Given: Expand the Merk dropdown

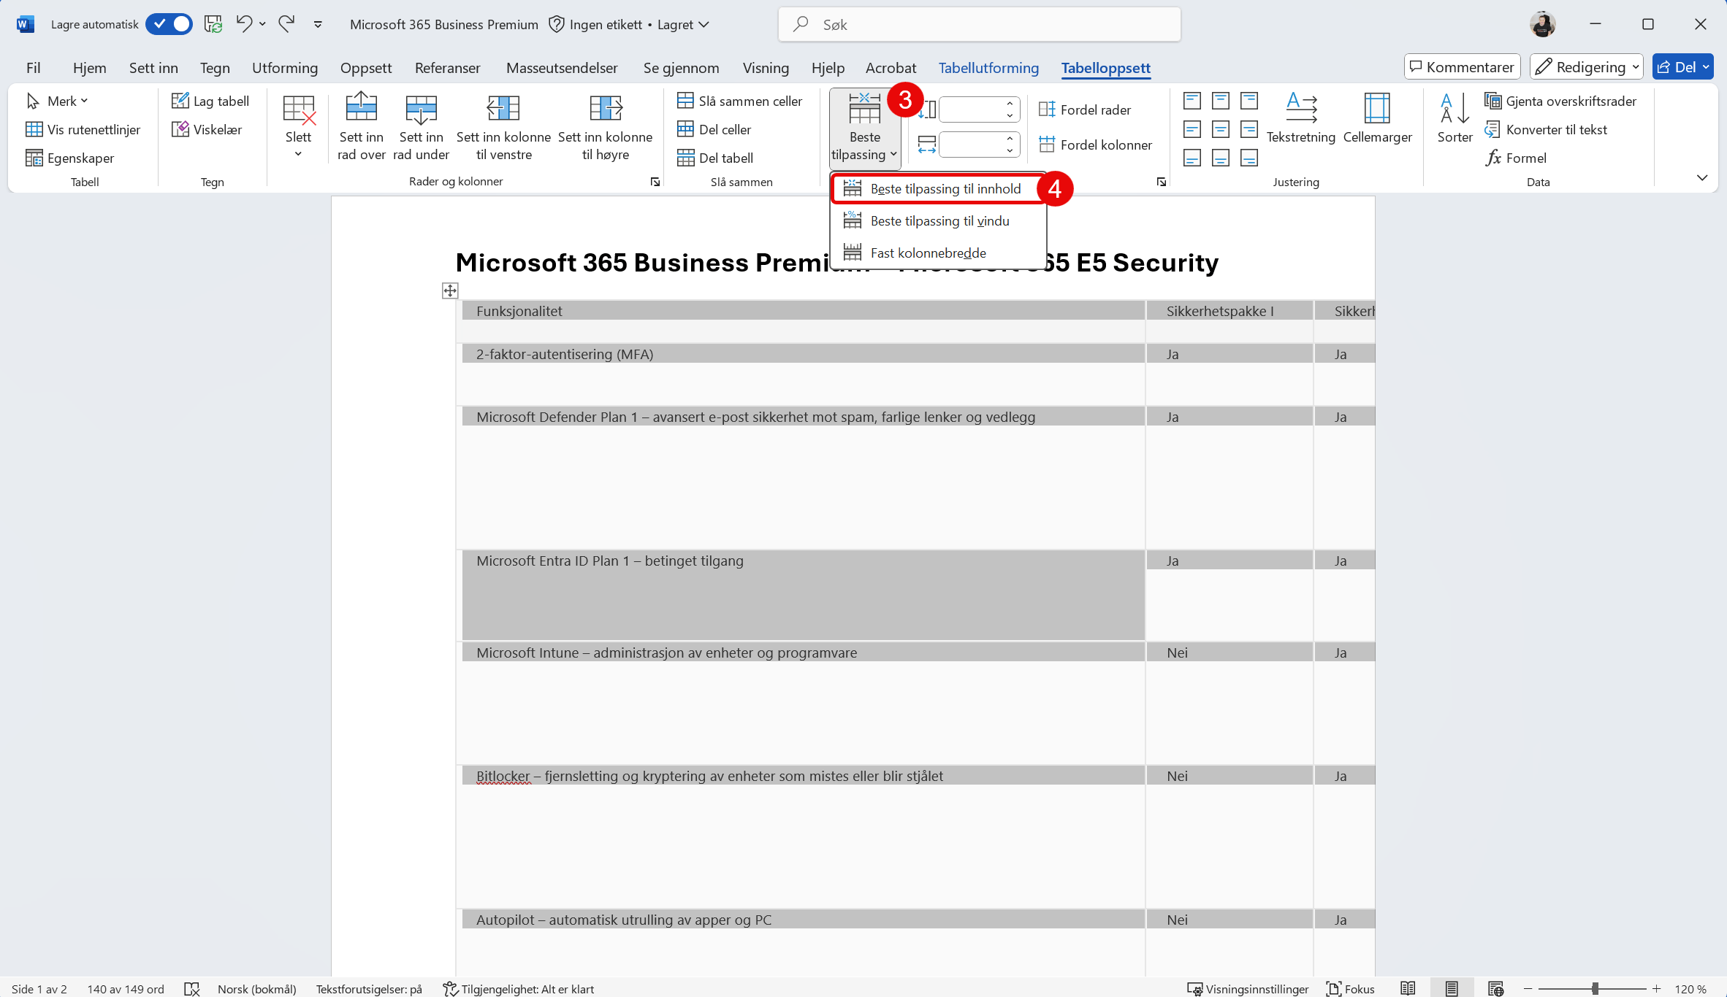Looking at the screenshot, I should pyautogui.click(x=85, y=101).
